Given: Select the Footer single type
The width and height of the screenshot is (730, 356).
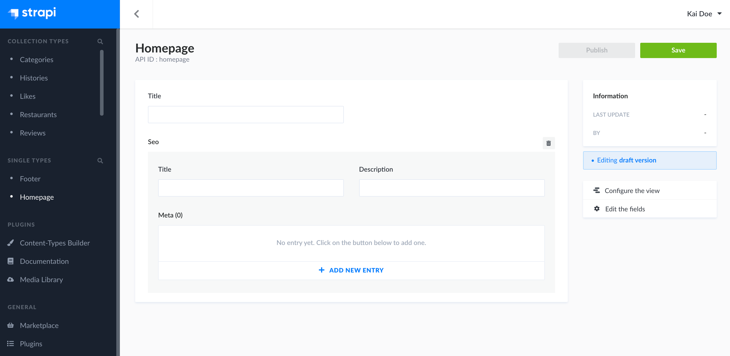Looking at the screenshot, I should [x=30, y=179].
